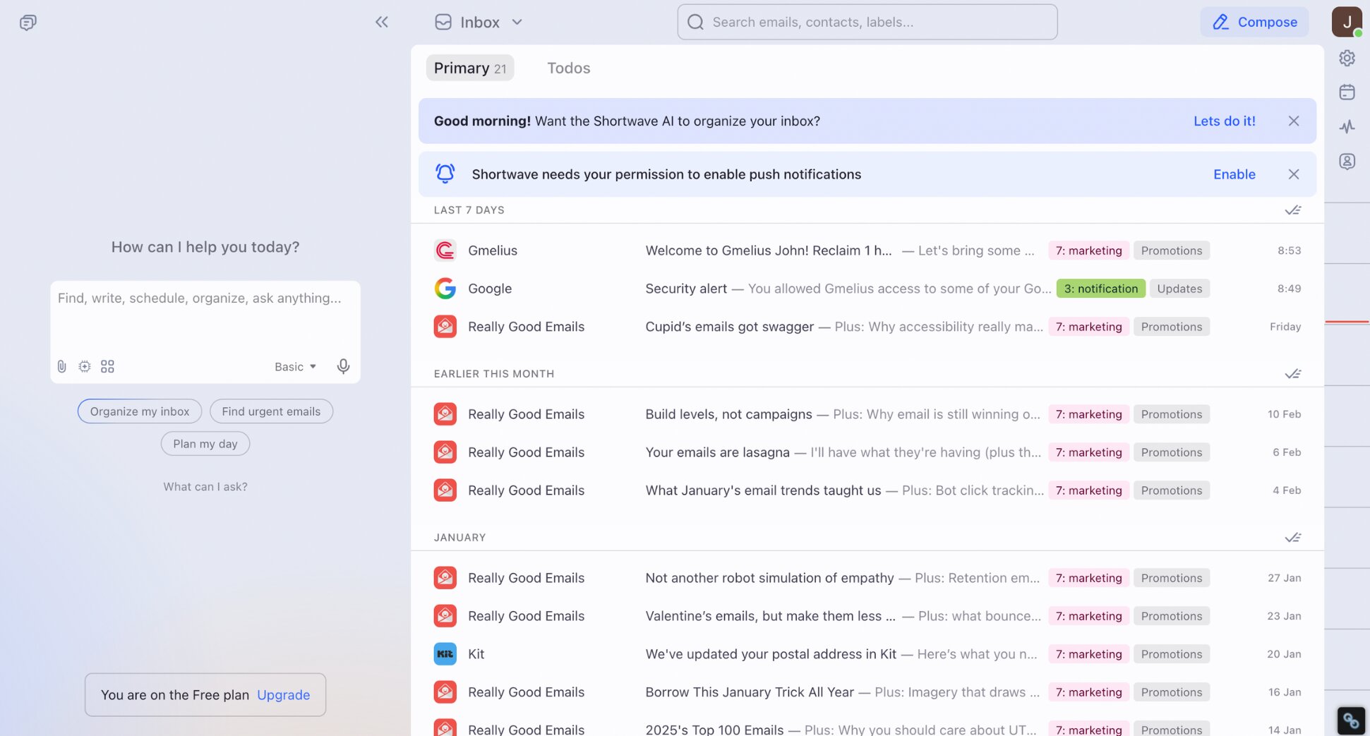
Task: Collapse the left sidebar with the double chevron
Action: click(x=382, y=22)
